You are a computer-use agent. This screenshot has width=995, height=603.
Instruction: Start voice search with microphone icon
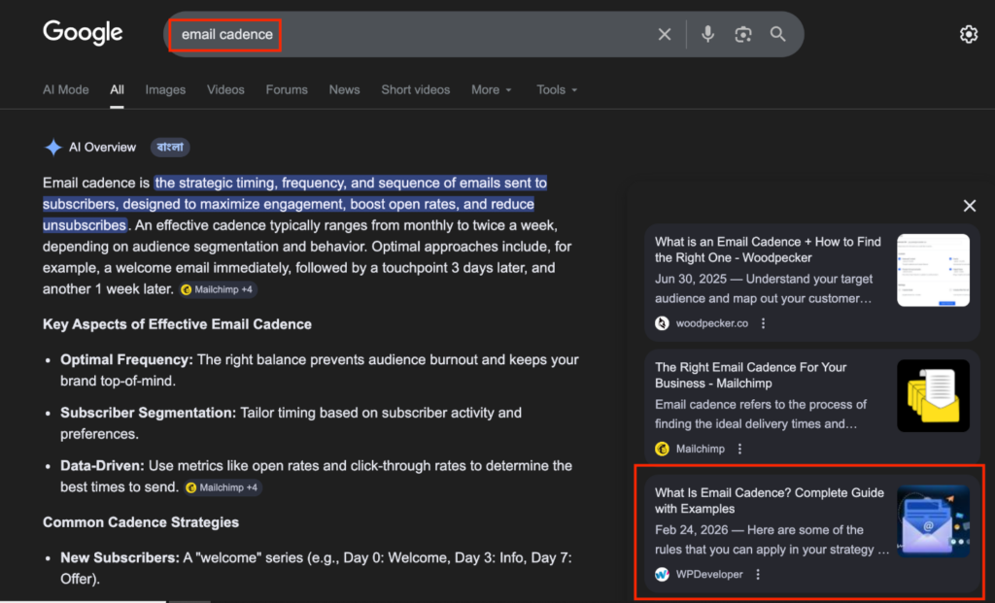click(707, 34)
